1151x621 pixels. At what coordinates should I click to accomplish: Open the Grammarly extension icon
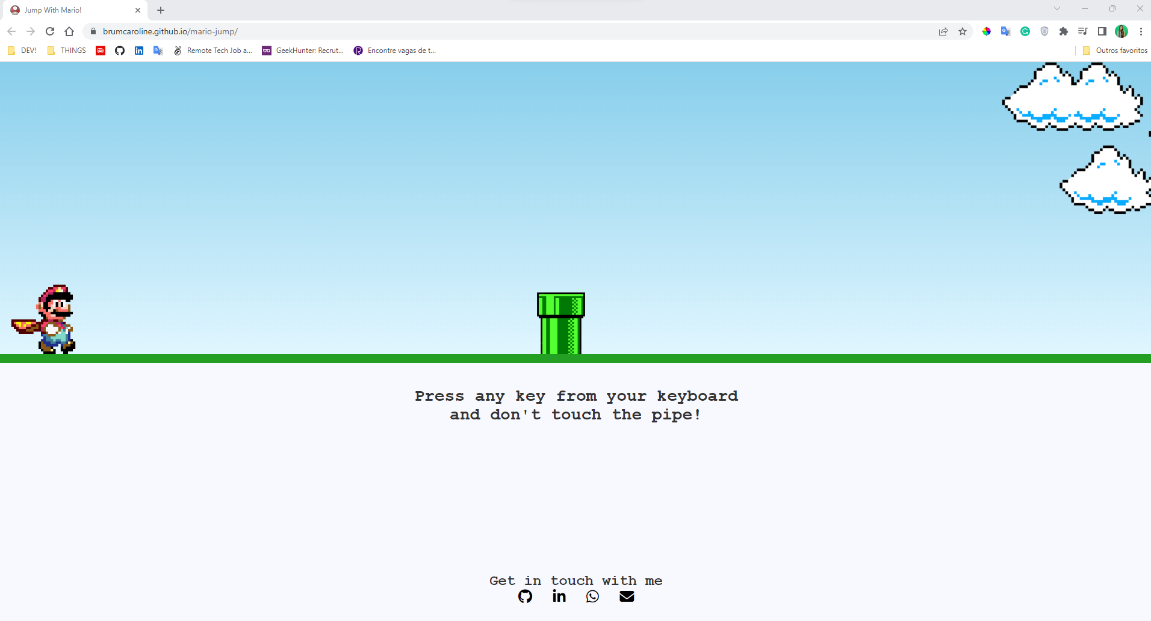[1025, 31]
